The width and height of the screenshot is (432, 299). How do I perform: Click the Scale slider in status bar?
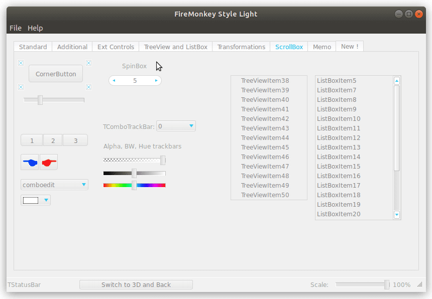(363, 284)
